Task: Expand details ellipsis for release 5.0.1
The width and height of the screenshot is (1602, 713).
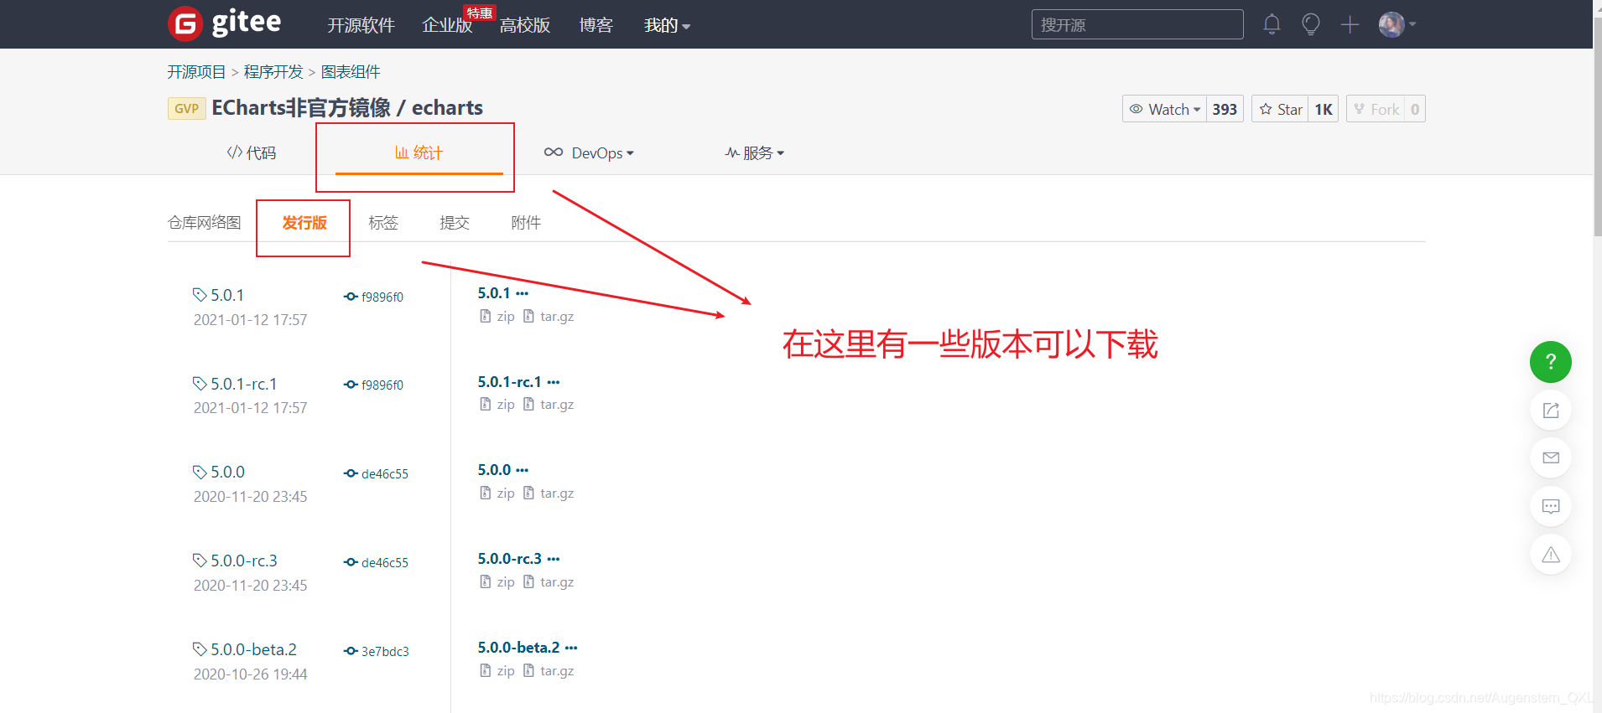Action: (x=523, y=293)
